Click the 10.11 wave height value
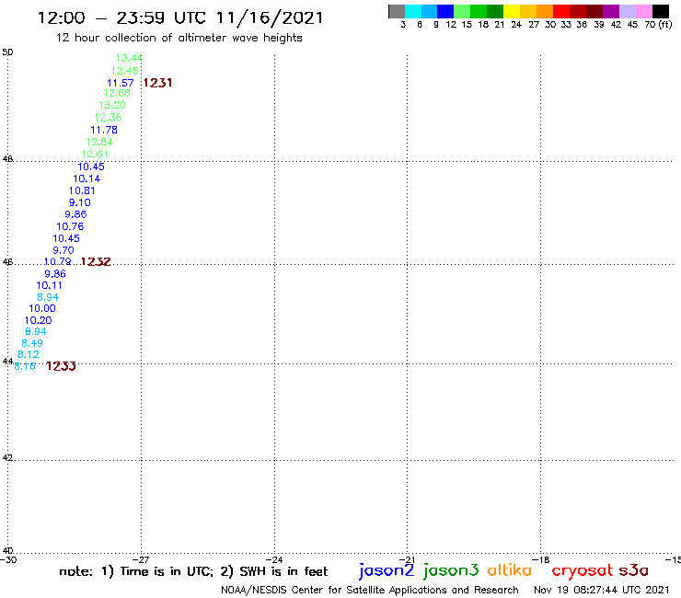Image resolution: width=681 pixels, height=598 pixels. point(49,285)
